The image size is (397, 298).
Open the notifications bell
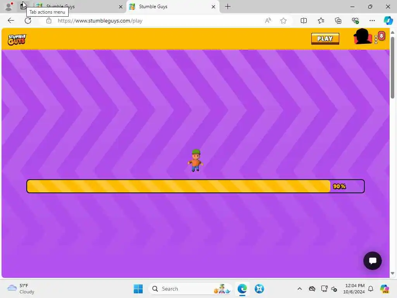point(371,289)
